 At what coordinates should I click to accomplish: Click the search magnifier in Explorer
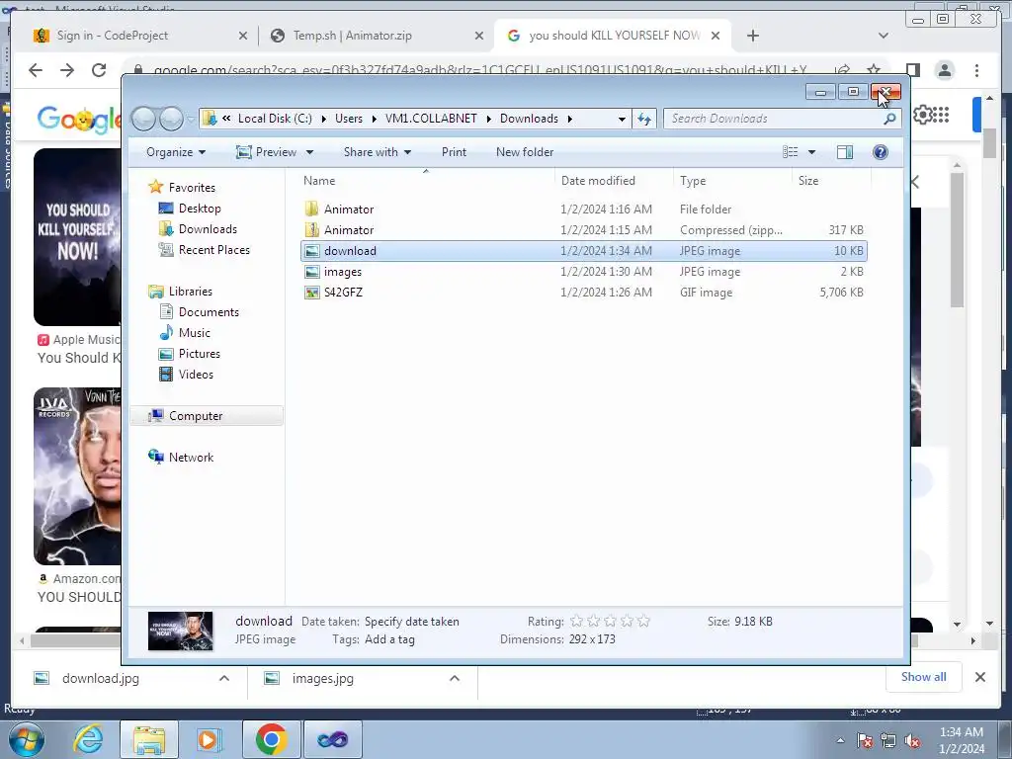point(889,119)
